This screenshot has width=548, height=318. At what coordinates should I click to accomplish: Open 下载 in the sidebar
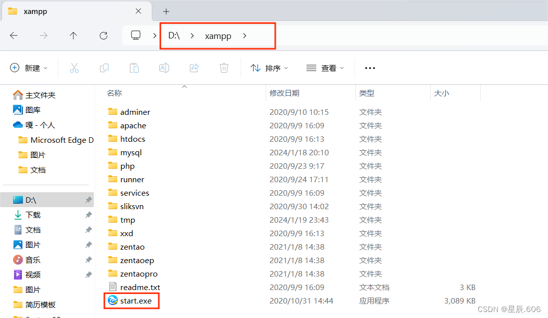pos(27,215)
